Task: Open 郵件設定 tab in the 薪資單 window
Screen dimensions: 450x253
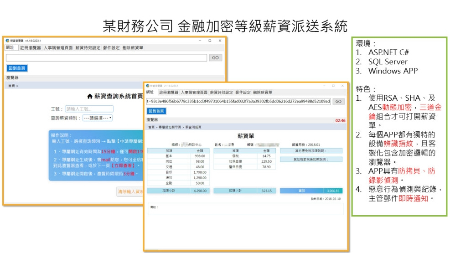Action: click(x=243, y=92)
